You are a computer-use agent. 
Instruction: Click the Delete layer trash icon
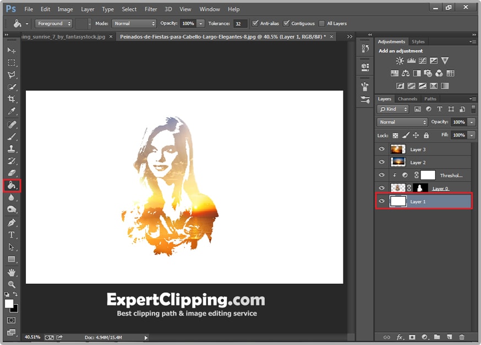(462, 337)
